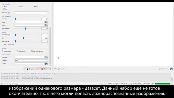Click the 'Initializing FAN (Align)...' log line
Image resolution: width=174 pixels, height=98 pixels.
(x=32, y=77)
